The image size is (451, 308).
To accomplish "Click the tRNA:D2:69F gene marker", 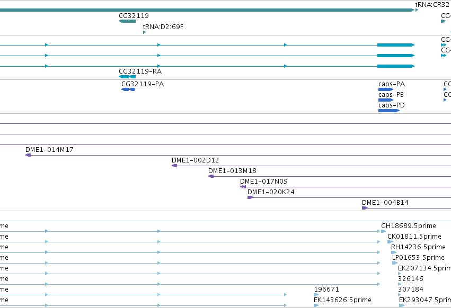I will tap(144, 32).
